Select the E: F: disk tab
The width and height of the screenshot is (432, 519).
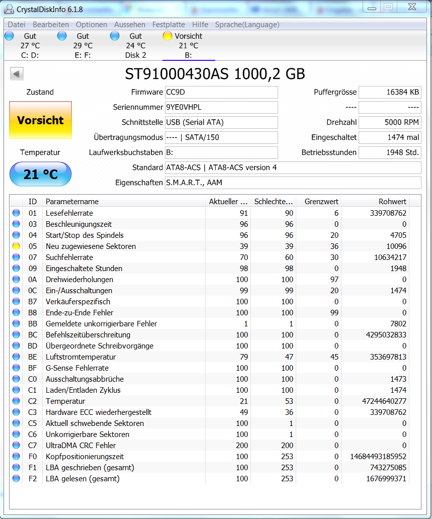83,45
